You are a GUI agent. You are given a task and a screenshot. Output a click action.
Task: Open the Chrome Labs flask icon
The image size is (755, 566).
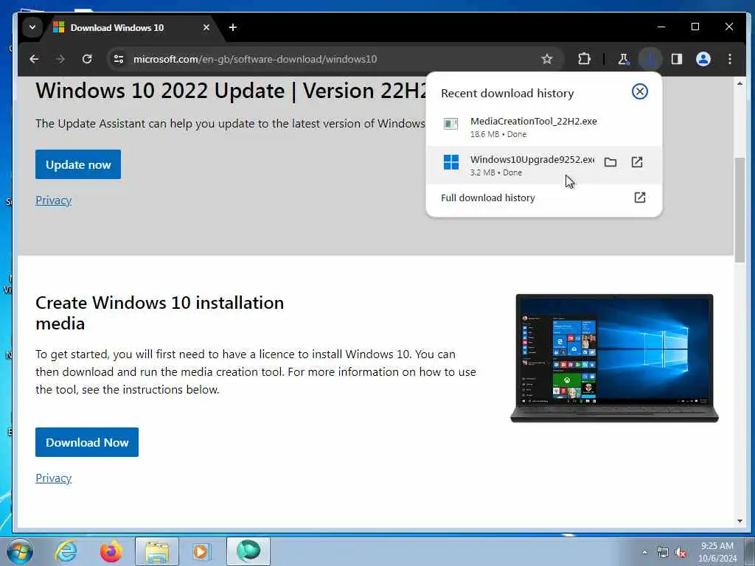coord(623,59)
